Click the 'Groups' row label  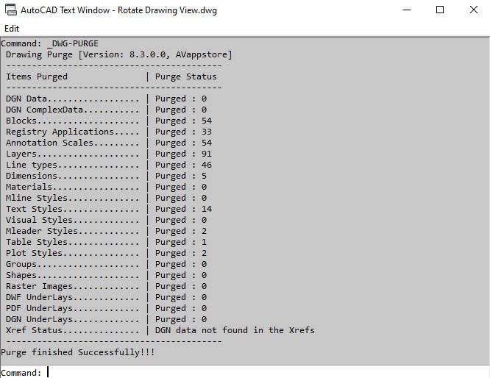tap(21, 264)
